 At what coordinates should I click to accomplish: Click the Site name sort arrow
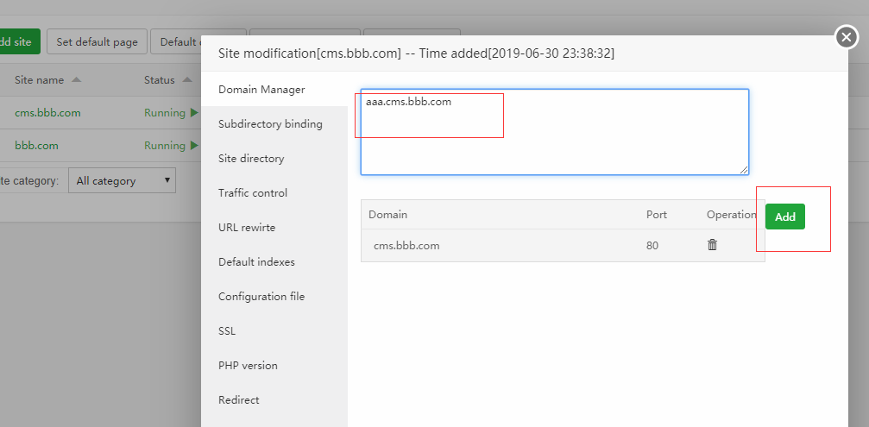pyautogui.click(x=76, y=80)
